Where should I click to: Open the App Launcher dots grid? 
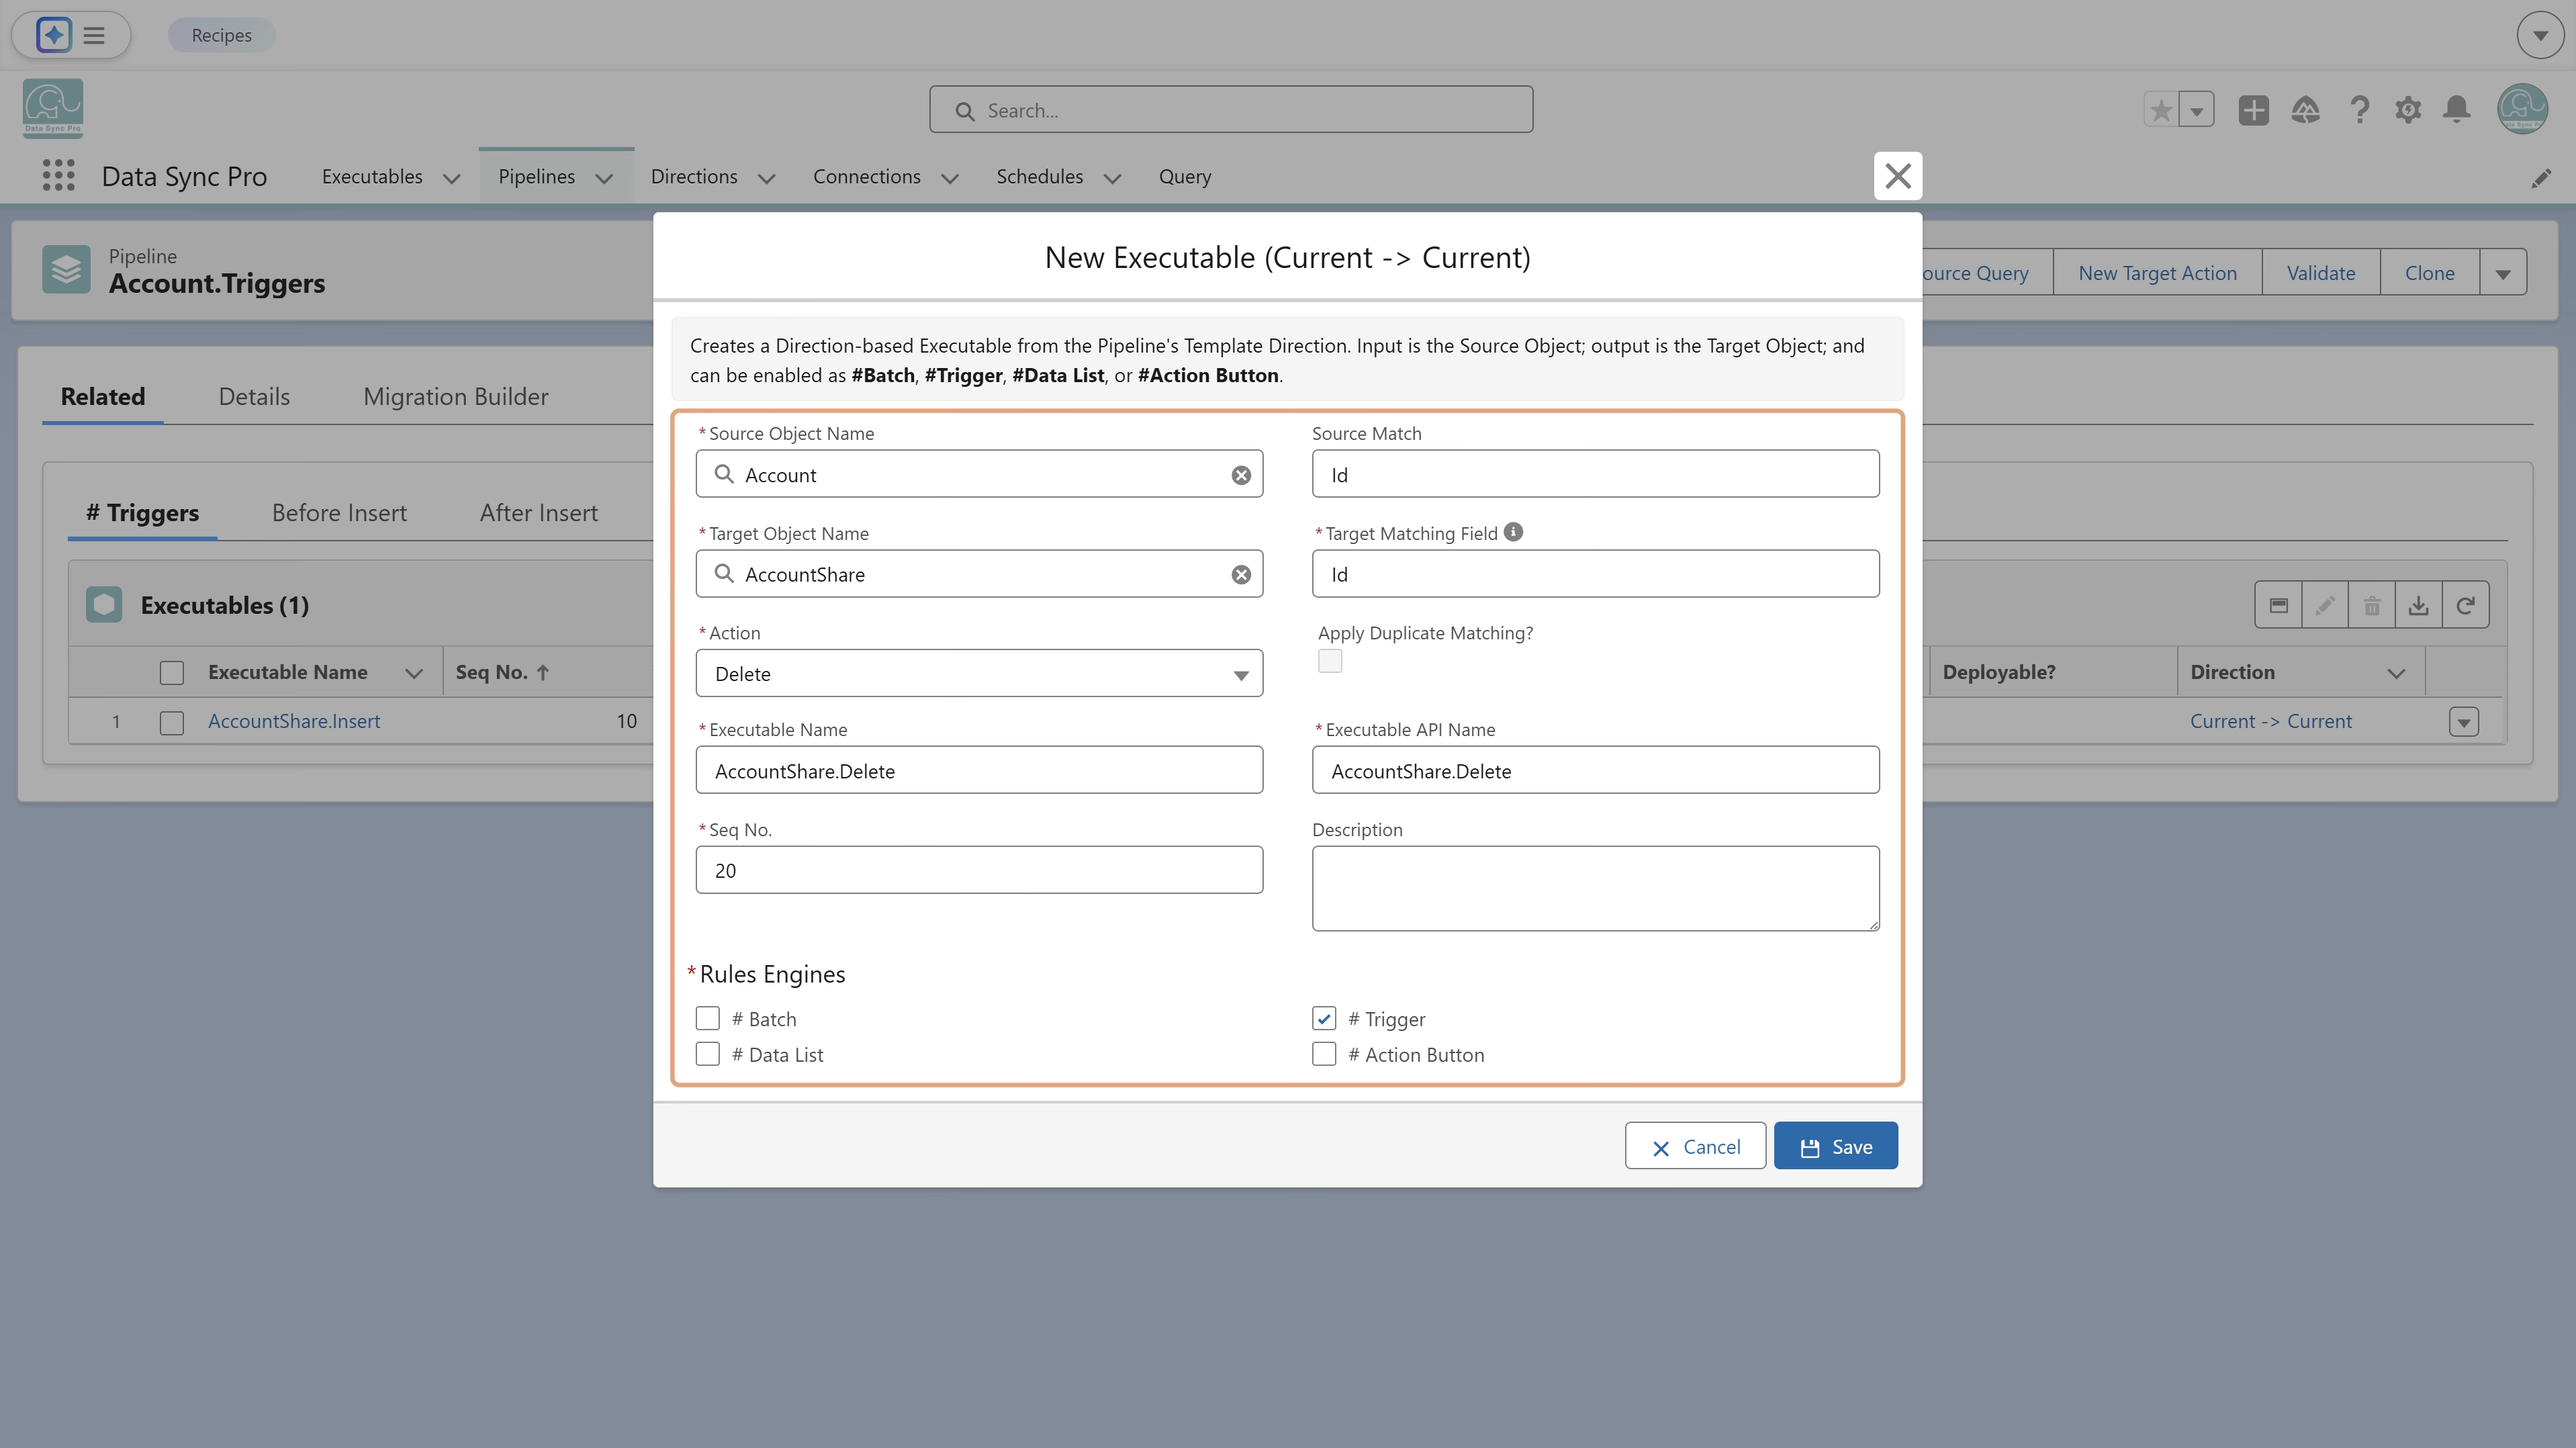[x=58, y=176]
